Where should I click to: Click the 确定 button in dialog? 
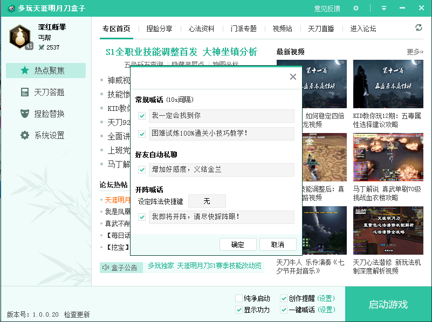(238, 244)
